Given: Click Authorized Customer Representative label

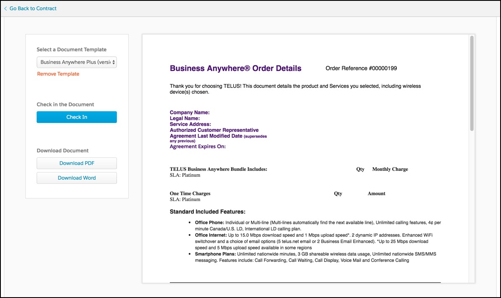Looking at the screenshot, I should 214,130.
